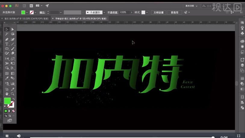The height and width of the screenshot is (138, 245).
Task: Pick the Symbol Sprayer tool
Action: 7,84
